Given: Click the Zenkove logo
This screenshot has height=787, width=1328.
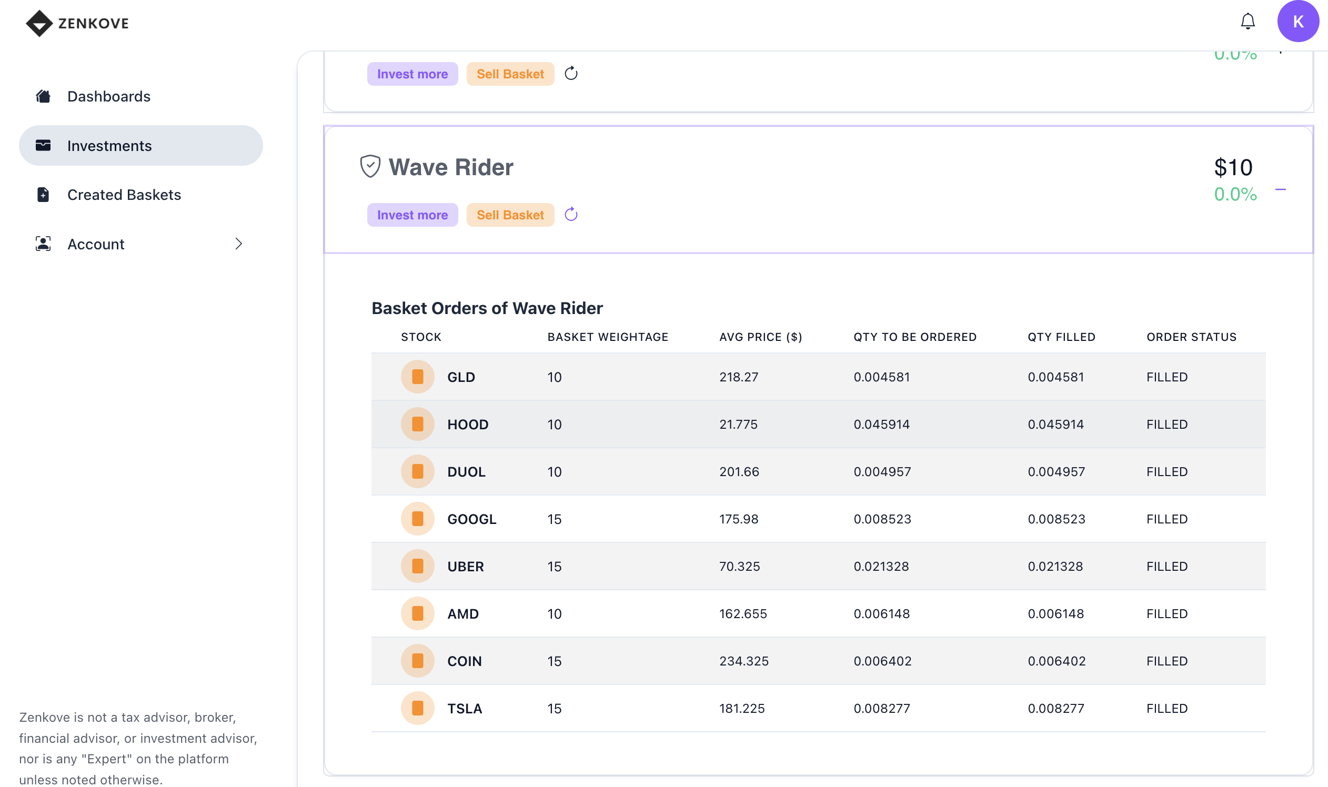Looking at the screenshot, I should click(x=77, y=23).
